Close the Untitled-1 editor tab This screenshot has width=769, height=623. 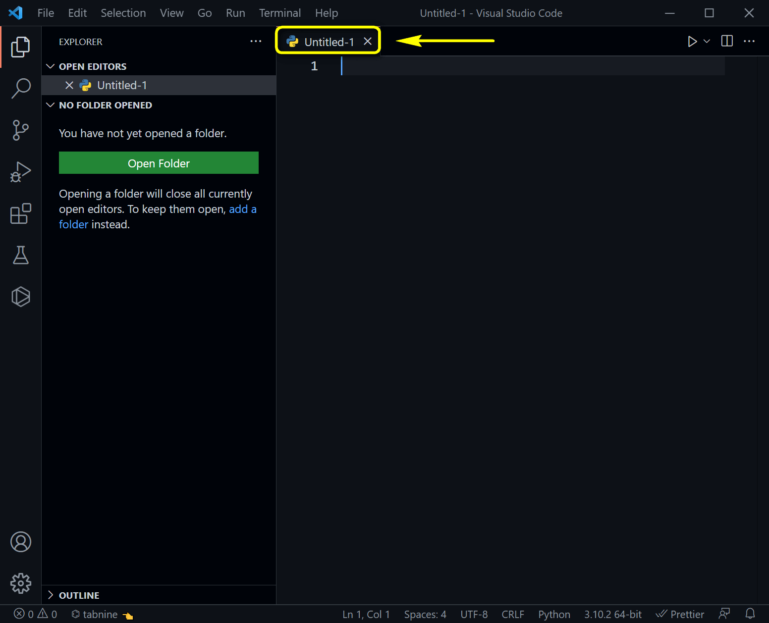(x=368, y=42)
